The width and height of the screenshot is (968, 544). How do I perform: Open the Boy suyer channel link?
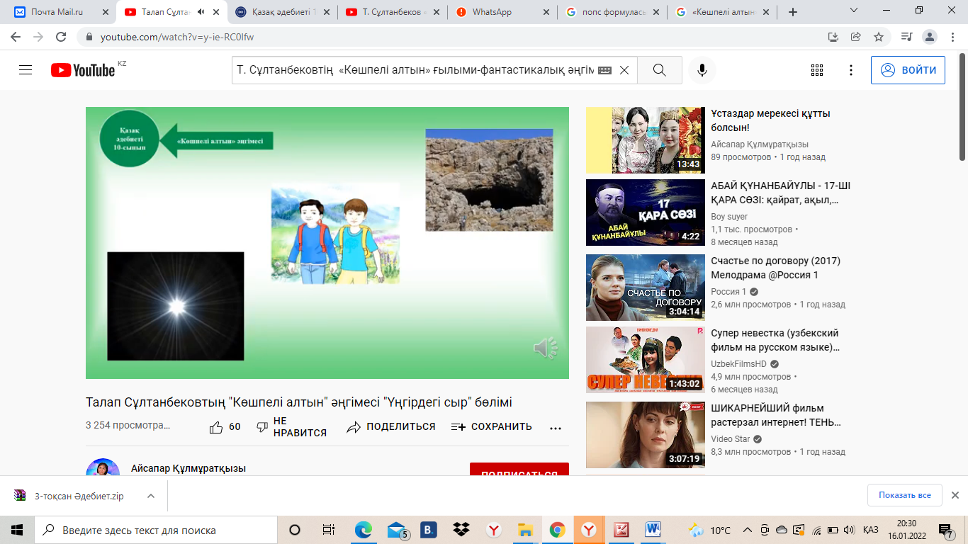(729, 217)
